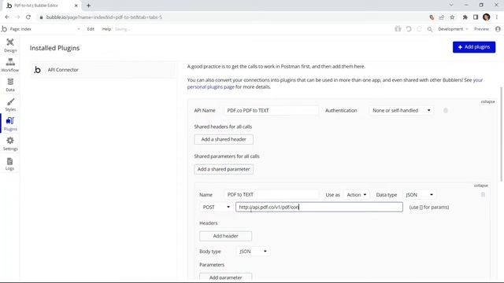504x283 pixels.
Task: Delete the PDF to TEXT call trash icon
Action: pos(483,194)
